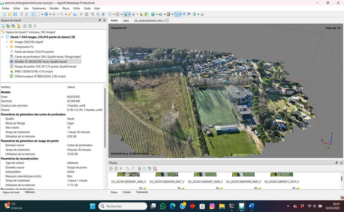The image size is (344, 212).
Task: Open the Traitements menu
Action: (x=39, y=9)
